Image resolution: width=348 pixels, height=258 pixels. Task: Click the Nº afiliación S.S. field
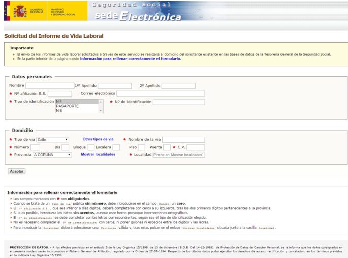(x=60, y=94)
